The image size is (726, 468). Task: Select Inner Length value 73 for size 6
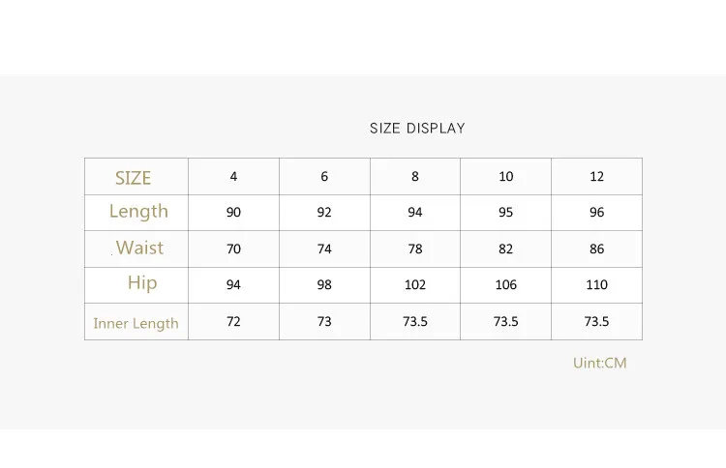click(324, 322)
